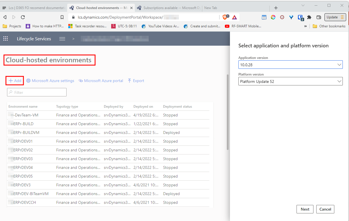Open the Lifecycle Services app launcher grid
Image resolution: width=349 pixels, height=221 pixels.
tap(5, 39)
